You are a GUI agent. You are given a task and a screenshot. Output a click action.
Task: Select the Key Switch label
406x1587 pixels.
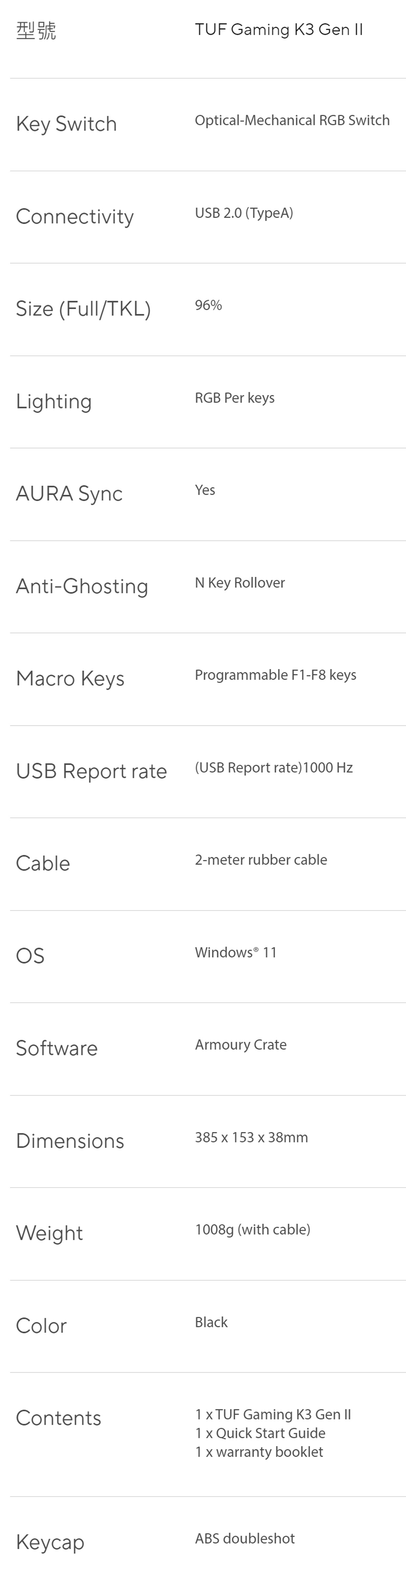(66, 124)
